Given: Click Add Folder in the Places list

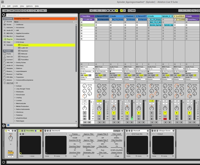Looking at the screenshot, I should pos(8,83).
